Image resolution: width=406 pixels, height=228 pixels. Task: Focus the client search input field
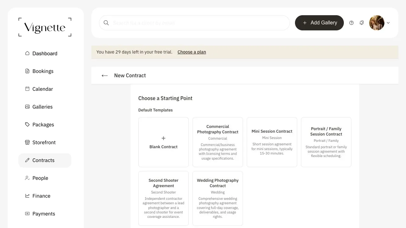pos(194,23)
